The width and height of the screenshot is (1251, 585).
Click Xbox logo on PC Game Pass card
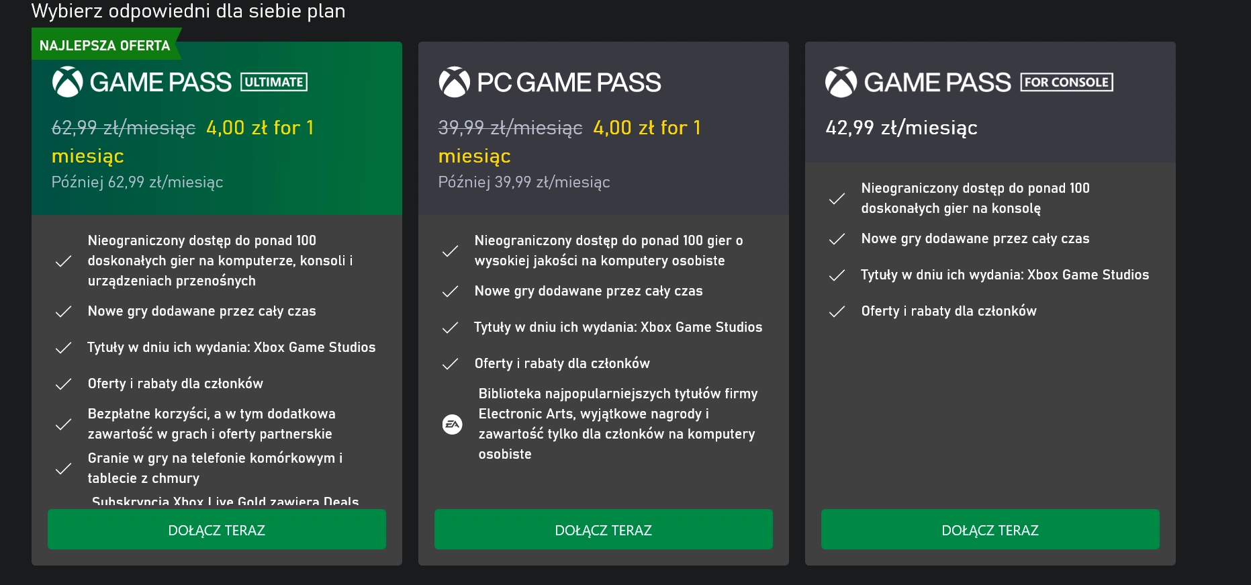click(x=454, y=82)
